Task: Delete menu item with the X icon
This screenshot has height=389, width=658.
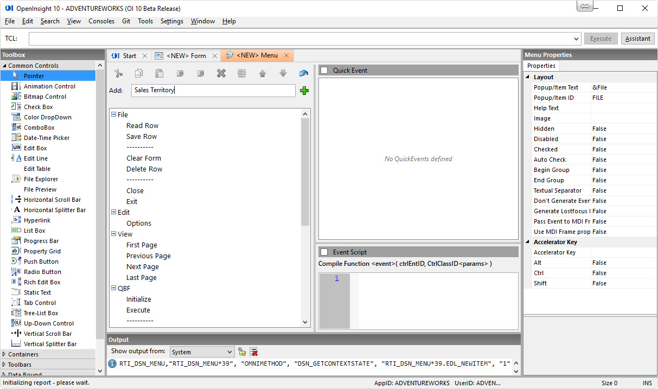Action: click(221, 73)
